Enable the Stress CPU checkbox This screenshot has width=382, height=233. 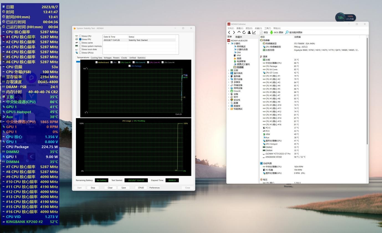point(80,36)
